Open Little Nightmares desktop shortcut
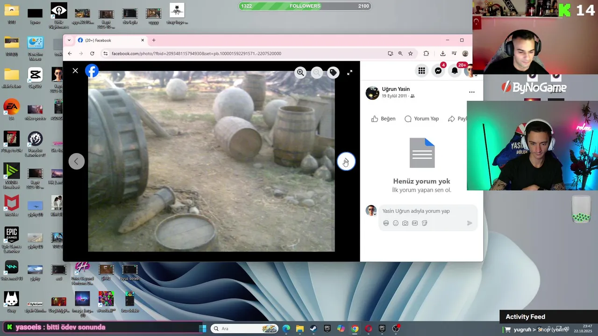Viewport: 598px width, 336px height. pyautogui.click(x=59, y=16)
